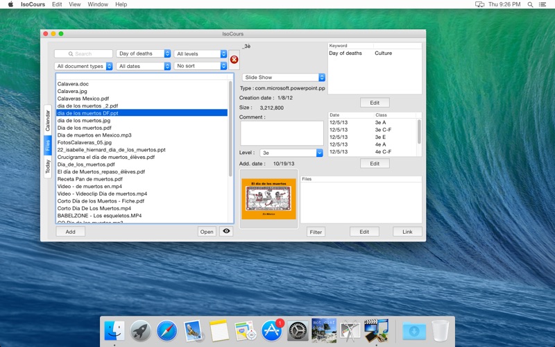Open Finder from the dock
The height and width of the screenshot is (347, 555).
coord(114,331)
